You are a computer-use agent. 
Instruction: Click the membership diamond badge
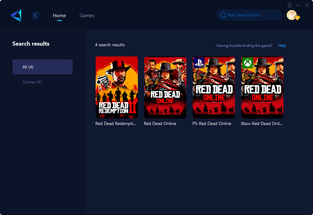coord(297,18)
